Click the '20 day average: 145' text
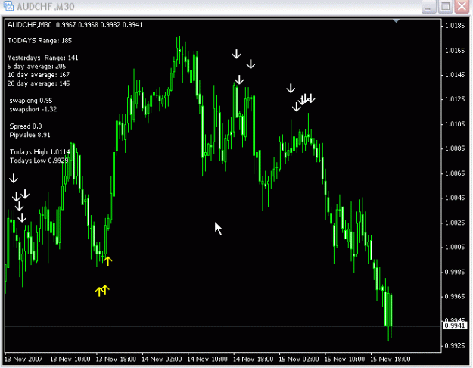This screenshot has height=368, width=473. [39, 83]
